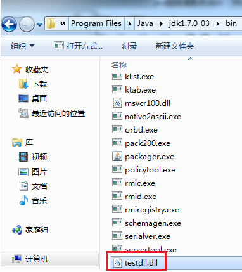The image size is (242, 272).
Task: Click the folder icon in address bar
Action: pos(51,23)
